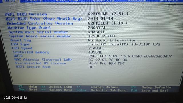This screenshot has height=103, width=183.
Task: Click the memory value '4096MB'
Action: click(95, 52)
